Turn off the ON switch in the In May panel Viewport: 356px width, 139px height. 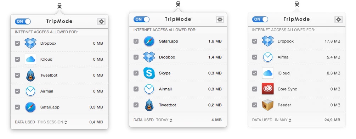click(260, 19)
